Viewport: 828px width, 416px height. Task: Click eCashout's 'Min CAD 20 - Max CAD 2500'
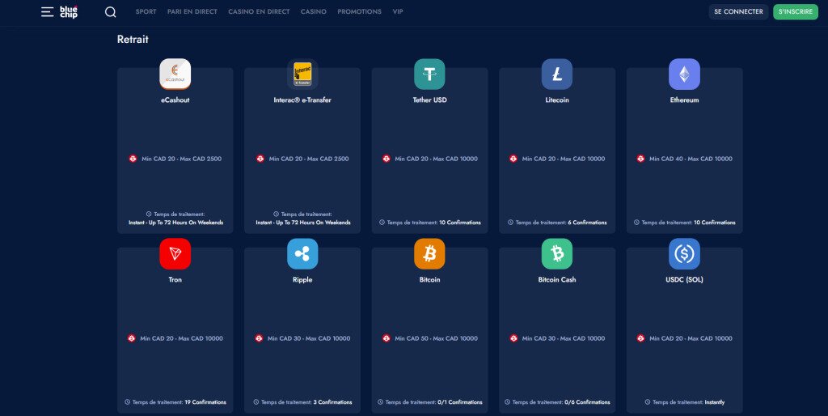[x=182, y=159]
